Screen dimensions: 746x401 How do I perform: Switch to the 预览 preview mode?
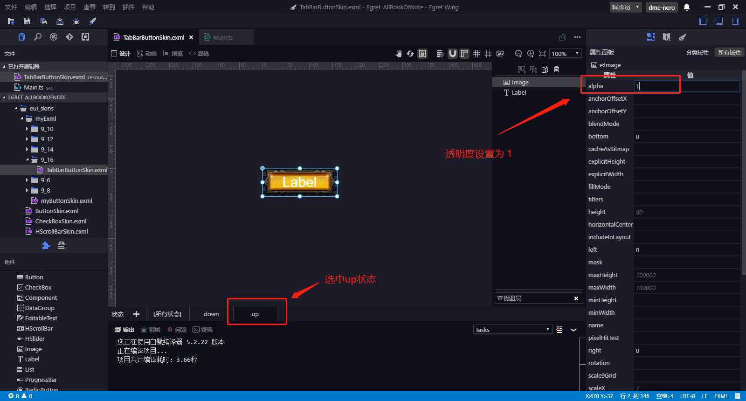coord(173,54)
